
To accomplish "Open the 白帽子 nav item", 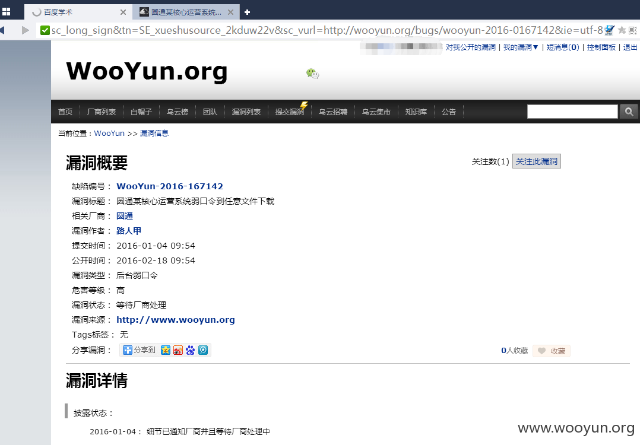I will (141, 112).
